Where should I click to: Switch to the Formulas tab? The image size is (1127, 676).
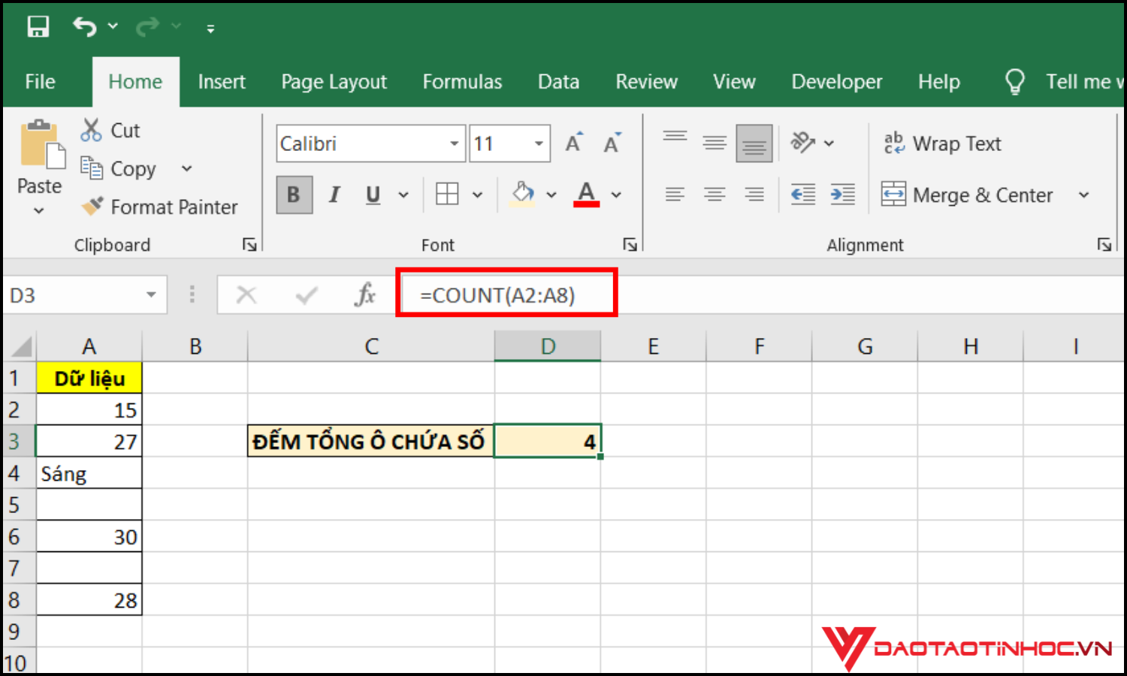pyautogui.click(x=462, y=82)
